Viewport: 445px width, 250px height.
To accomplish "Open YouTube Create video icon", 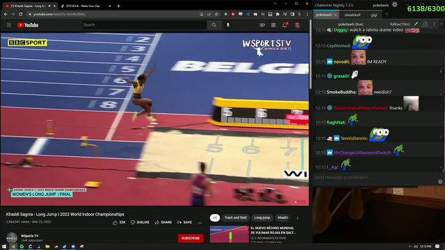I will click(x=262, y=25).
